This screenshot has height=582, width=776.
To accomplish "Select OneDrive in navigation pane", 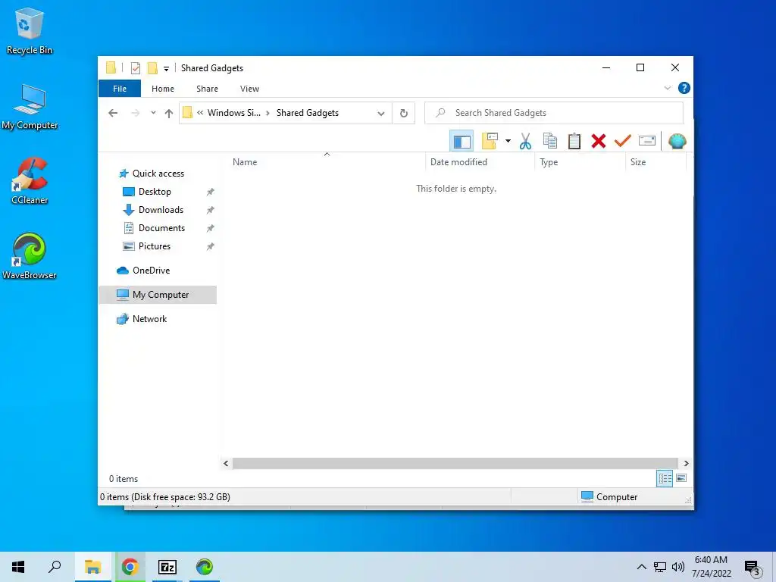I will (x=151, y=271).
